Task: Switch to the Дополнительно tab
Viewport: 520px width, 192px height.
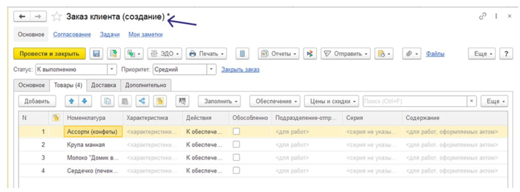Action: (146, 85)
